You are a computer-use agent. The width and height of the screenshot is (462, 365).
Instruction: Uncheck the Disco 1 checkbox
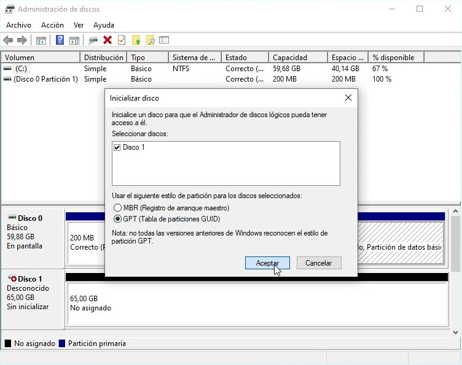click(x=117, y=148)
